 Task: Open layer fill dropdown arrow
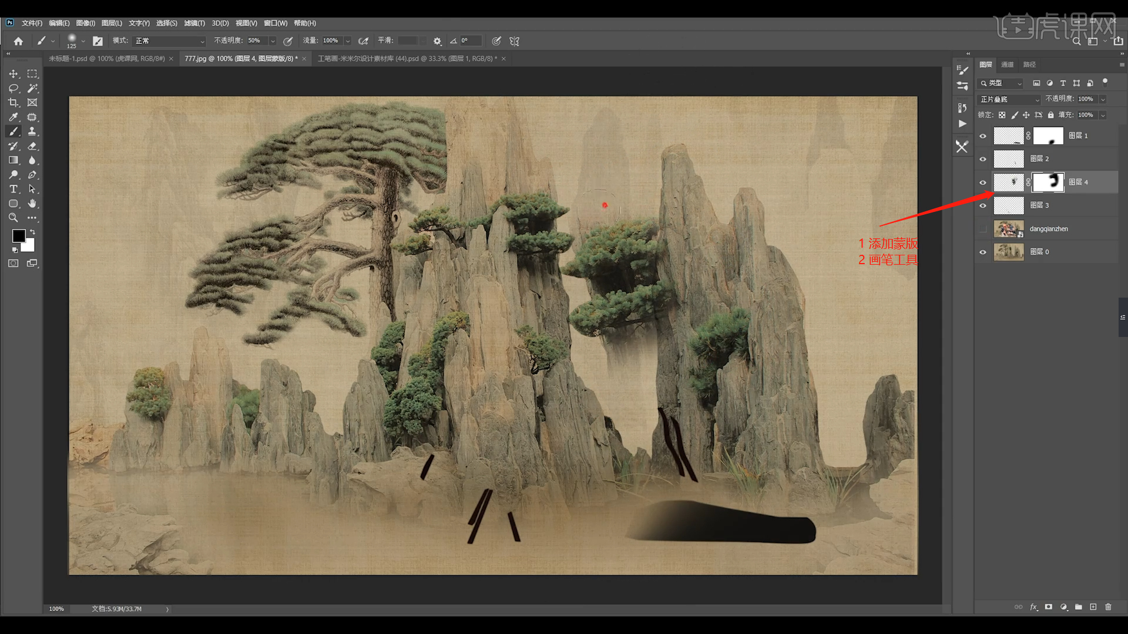[1103, 115]
